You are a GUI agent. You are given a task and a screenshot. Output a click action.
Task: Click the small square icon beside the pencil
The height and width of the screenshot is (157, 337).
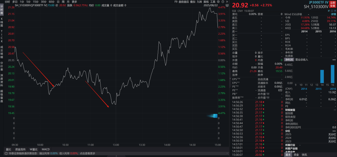point(331,10)
